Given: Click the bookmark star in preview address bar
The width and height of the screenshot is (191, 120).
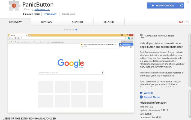Looking at the screenshot, I should click(126, 38).
